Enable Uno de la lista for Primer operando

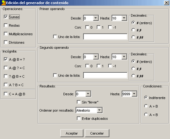tap(55, 36)
